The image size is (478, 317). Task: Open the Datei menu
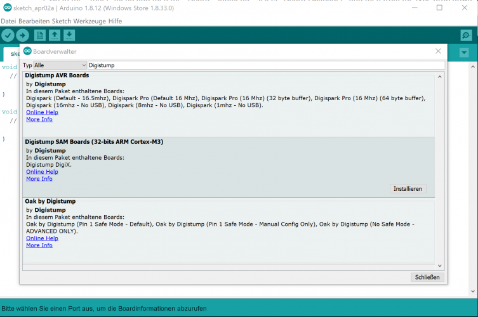coord(8,21)
